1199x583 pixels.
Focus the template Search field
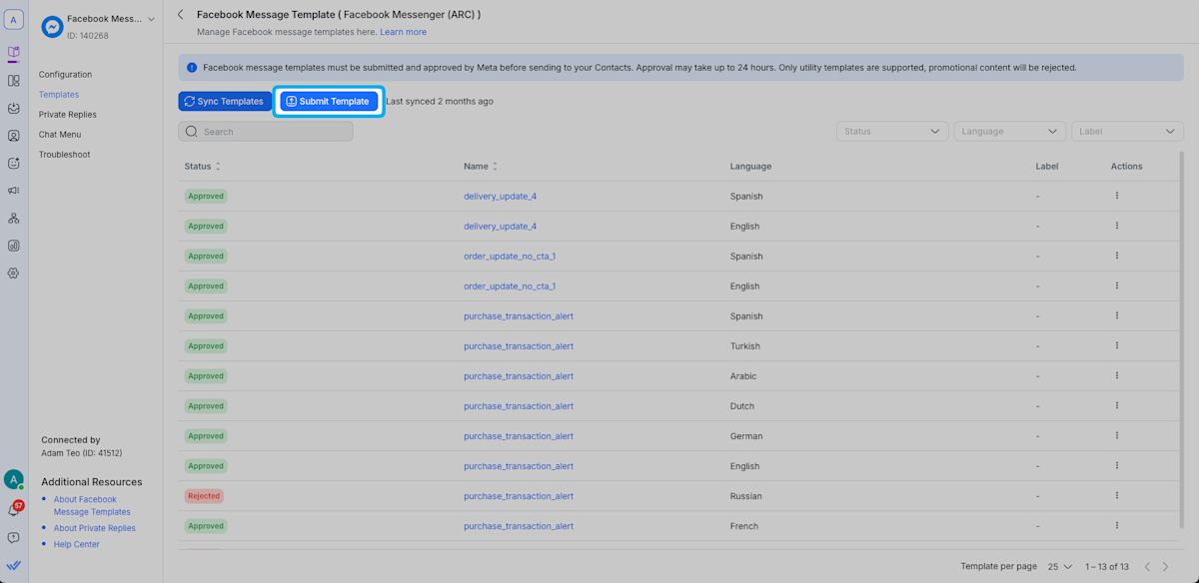(x=266, y=131)
